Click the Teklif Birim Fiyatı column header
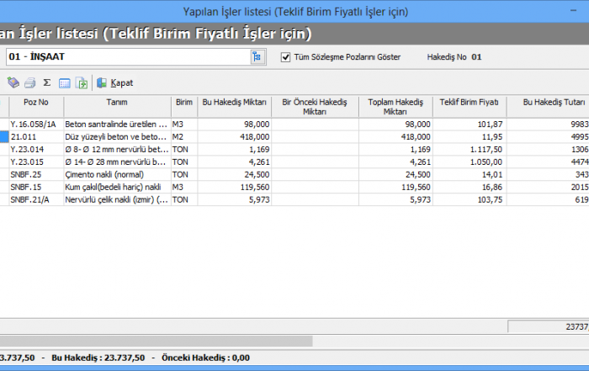This screenshot has width=589, height=371. (x=469, y=102)
